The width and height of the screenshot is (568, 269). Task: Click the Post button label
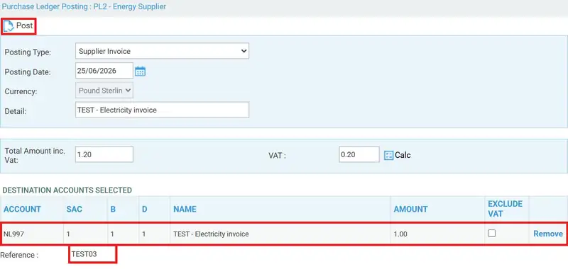[25, 25]
